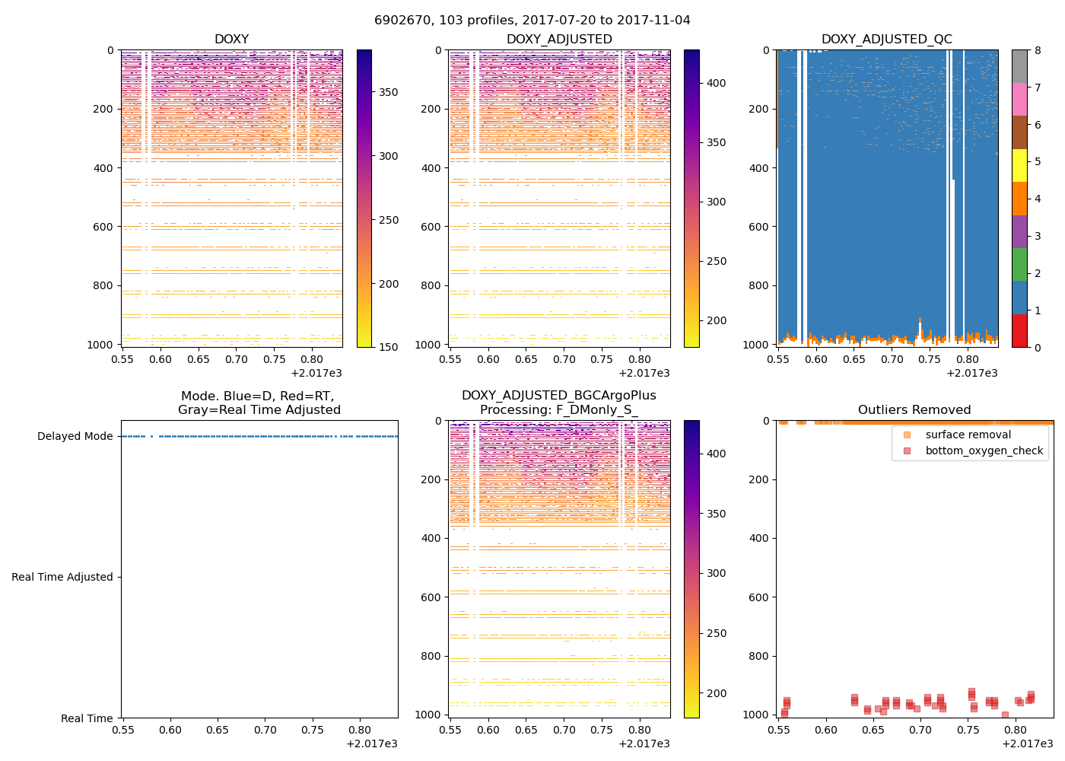The height and width of the screenshot is (761, 1065).
Task: Choose the brown segment of QC colorbar
Action: [x=1019, y=132]
